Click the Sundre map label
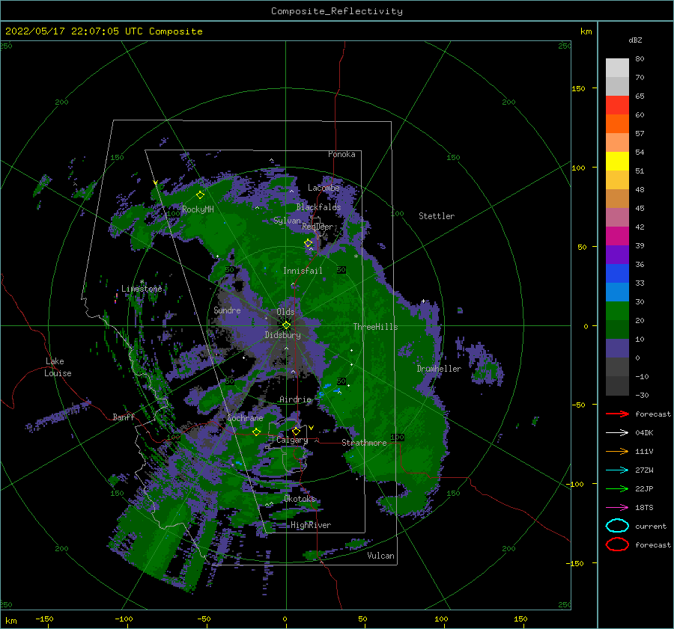 [227, 310]
